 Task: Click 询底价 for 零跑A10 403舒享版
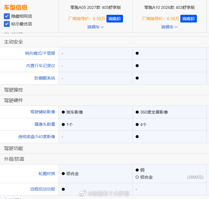point(189,19)
